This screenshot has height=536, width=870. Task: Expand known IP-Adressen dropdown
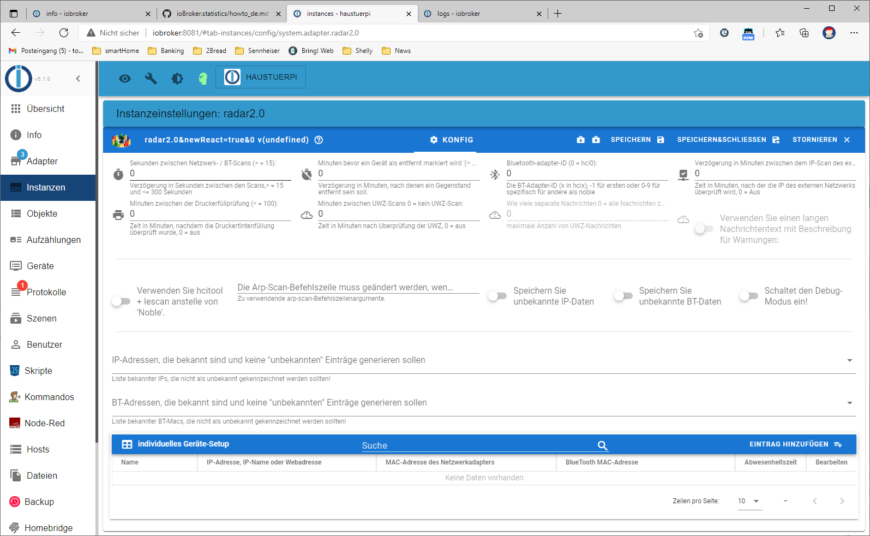pos(484,360)
